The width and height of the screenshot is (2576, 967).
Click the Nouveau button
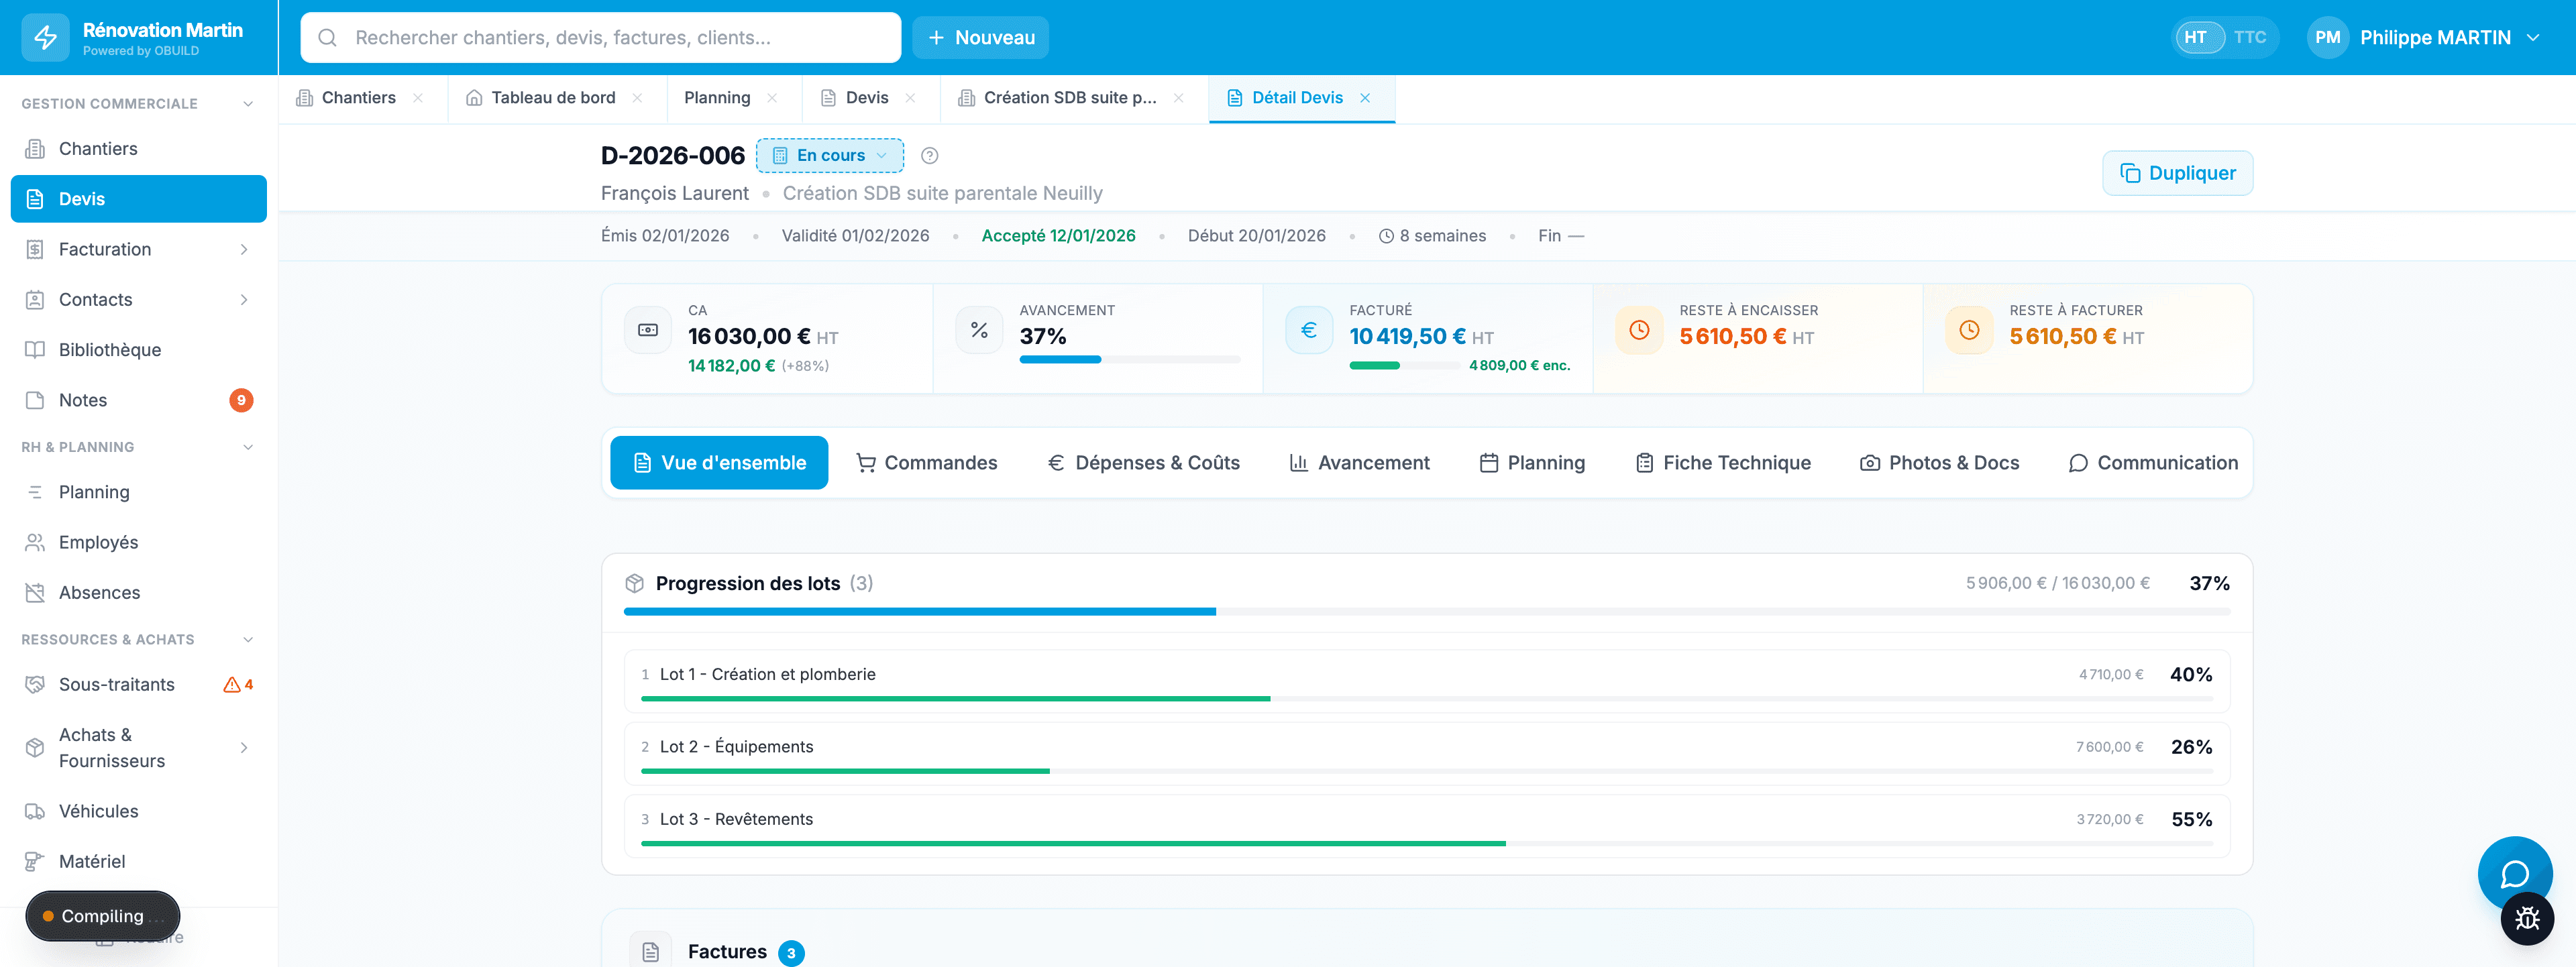coord(980,38)
